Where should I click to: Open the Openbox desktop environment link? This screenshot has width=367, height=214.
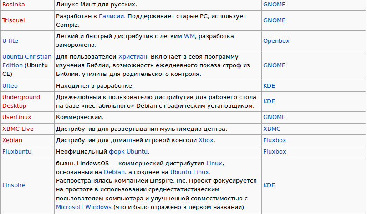pyautogui.click(x=276, y=40)
